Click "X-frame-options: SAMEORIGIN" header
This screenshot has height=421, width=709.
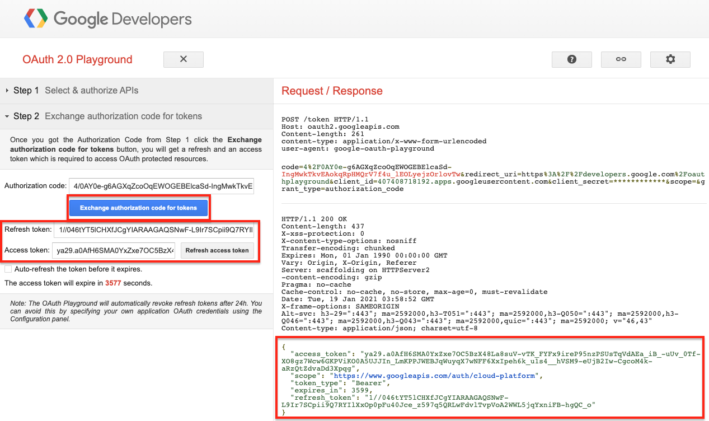(340, 306)
